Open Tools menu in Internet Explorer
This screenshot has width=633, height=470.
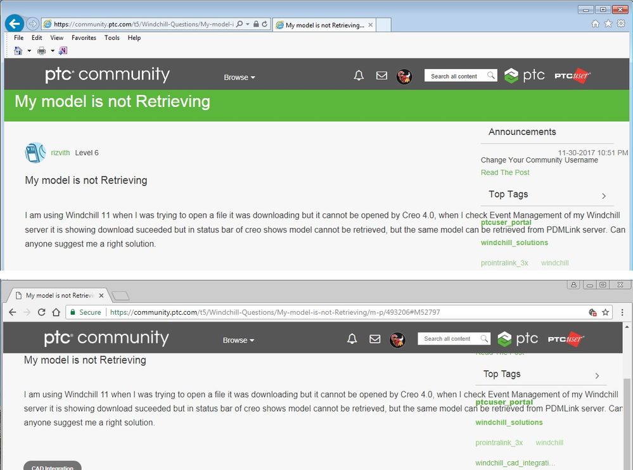[x=112, y=37]
